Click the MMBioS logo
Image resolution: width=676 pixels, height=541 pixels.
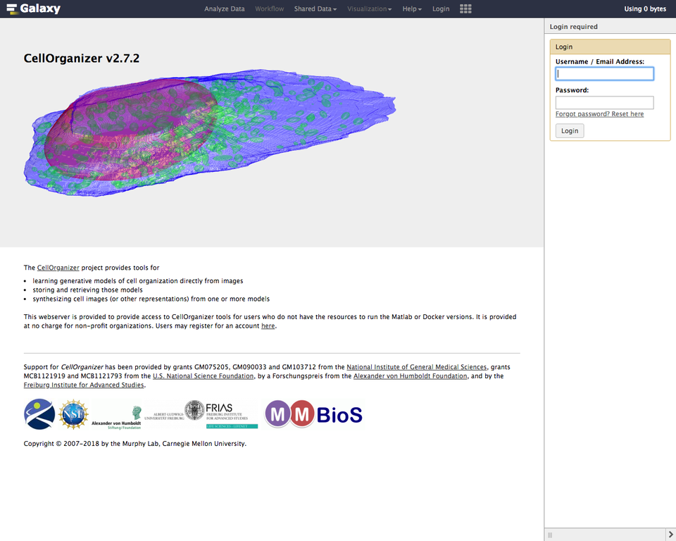[x=314, y=414]
